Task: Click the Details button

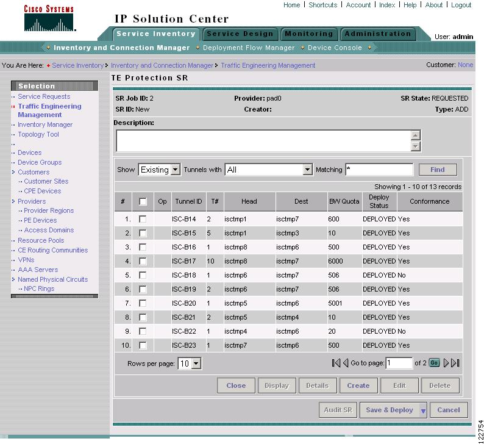Action: tap(318, 385)
